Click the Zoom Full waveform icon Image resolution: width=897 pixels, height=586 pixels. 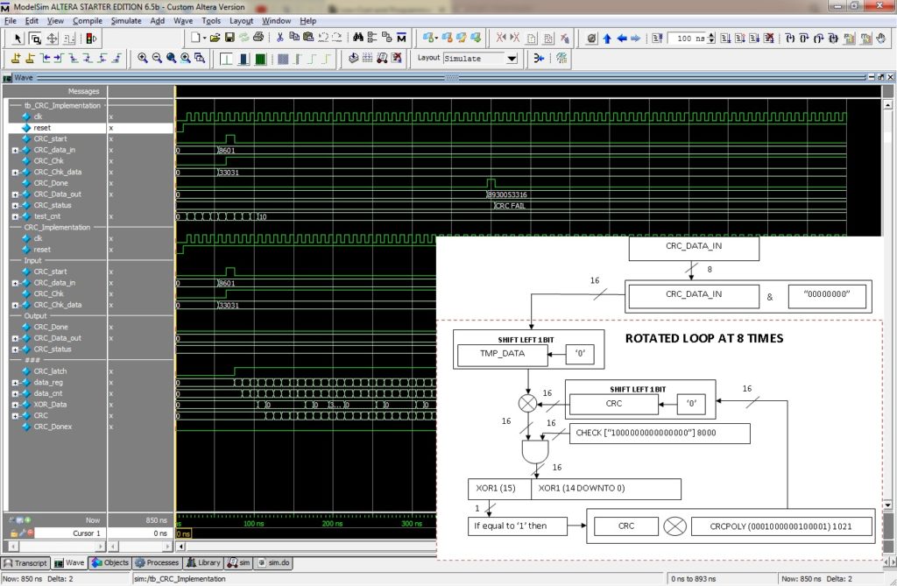tap(170, 58)
